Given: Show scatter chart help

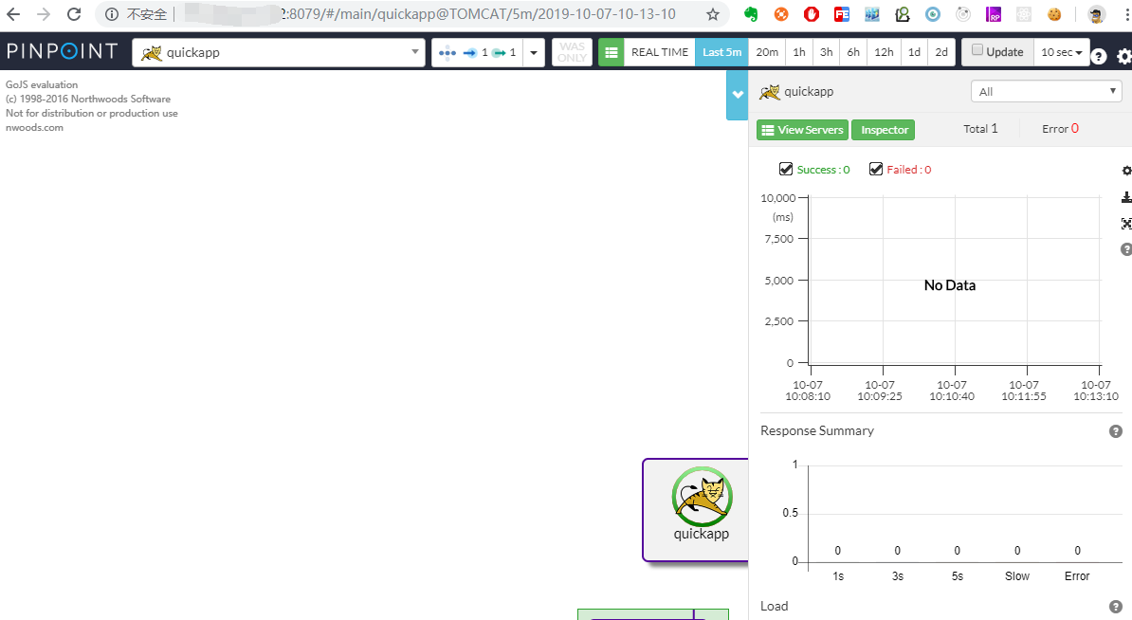Looking at the screenshot, I should [1126, 249].
